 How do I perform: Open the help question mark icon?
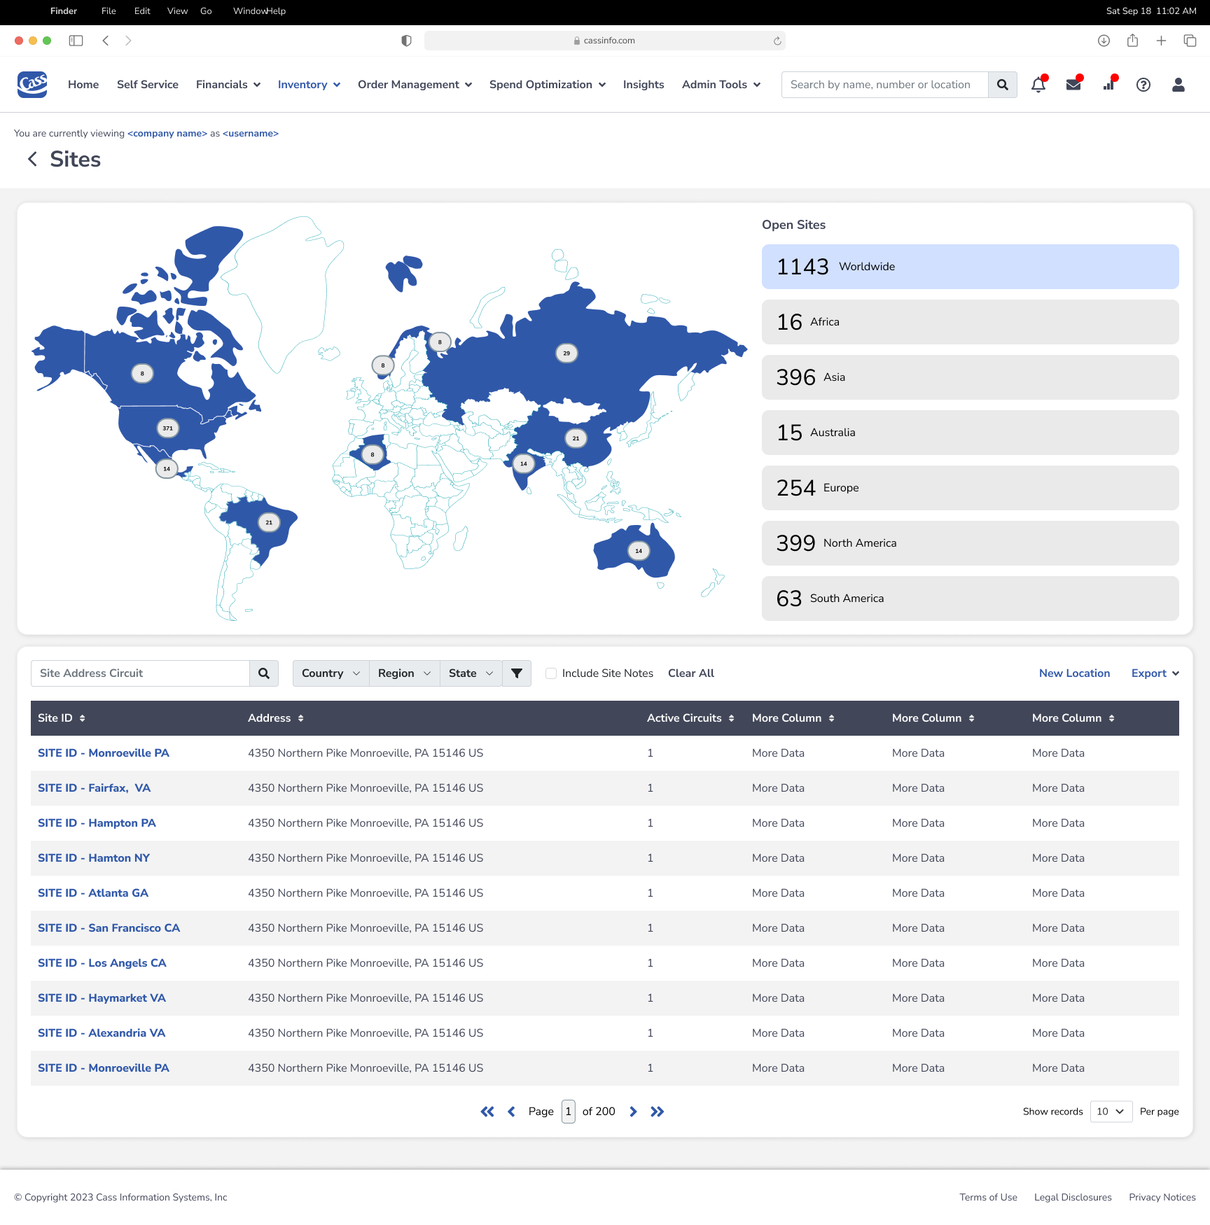tap(1143, 85)
